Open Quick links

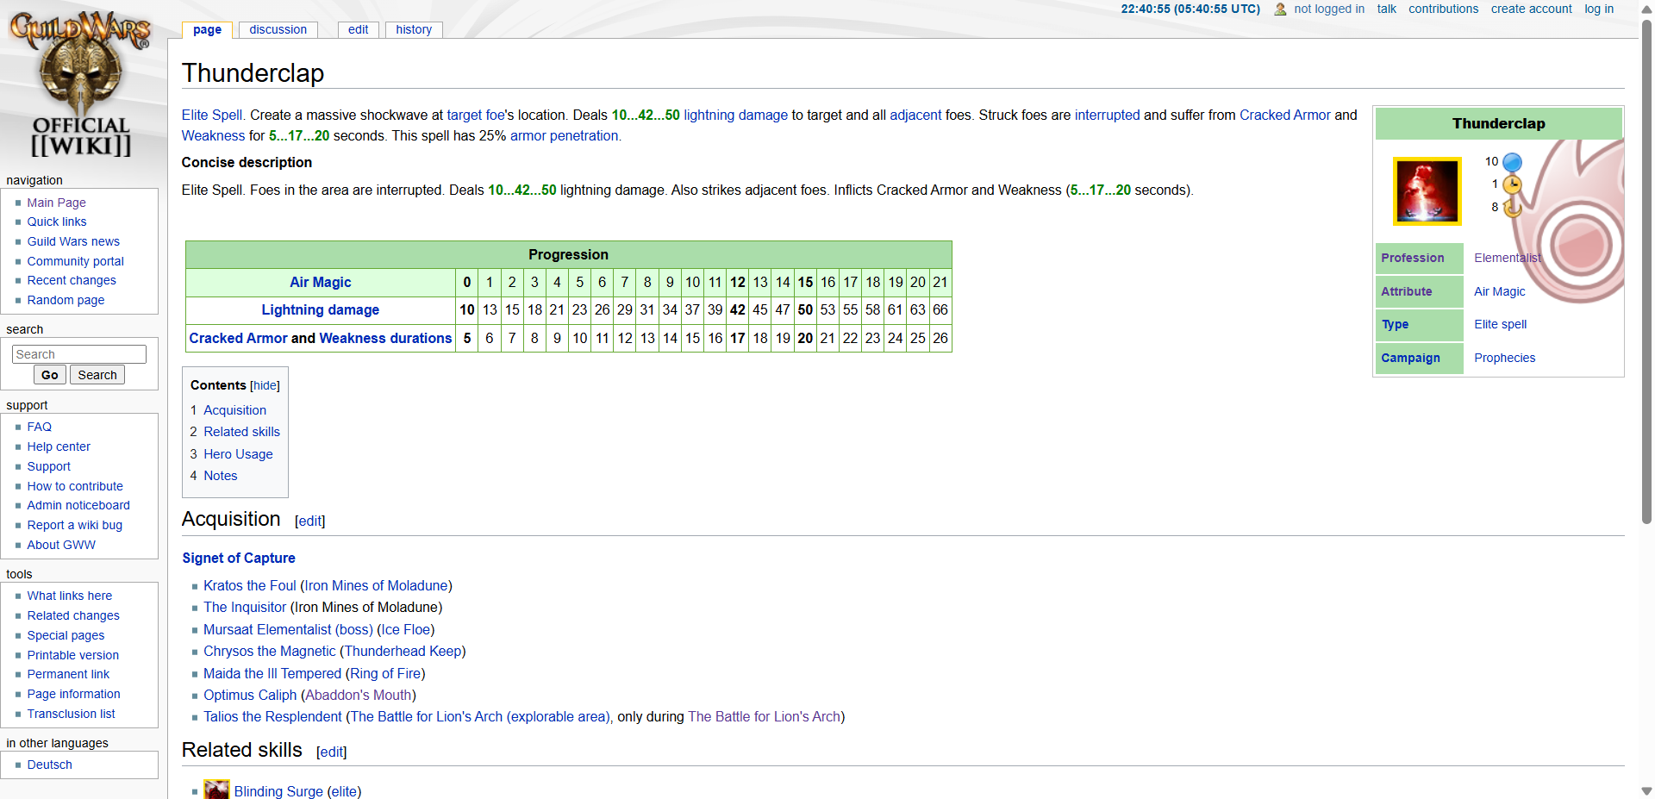(x=56, y=222)
